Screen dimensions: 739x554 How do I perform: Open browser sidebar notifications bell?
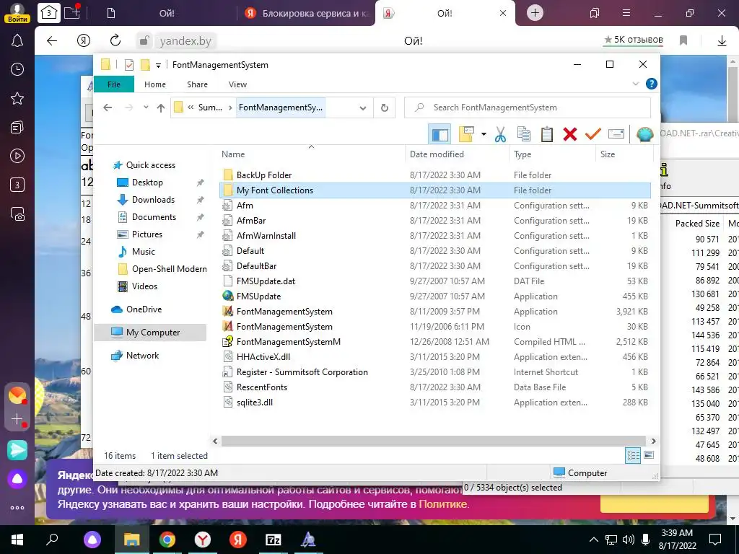(x=17, y=41)
